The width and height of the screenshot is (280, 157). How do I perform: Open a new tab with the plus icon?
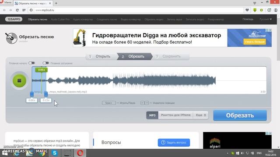tap(56, 3)
